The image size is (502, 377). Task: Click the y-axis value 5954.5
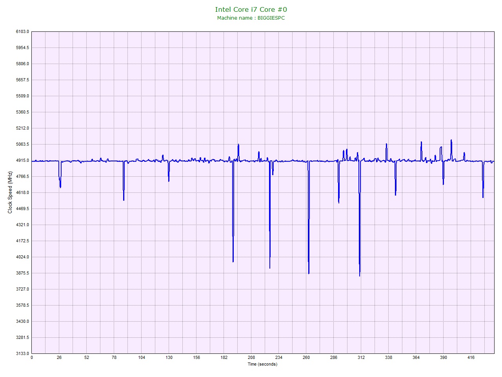(x=23, y=48)
